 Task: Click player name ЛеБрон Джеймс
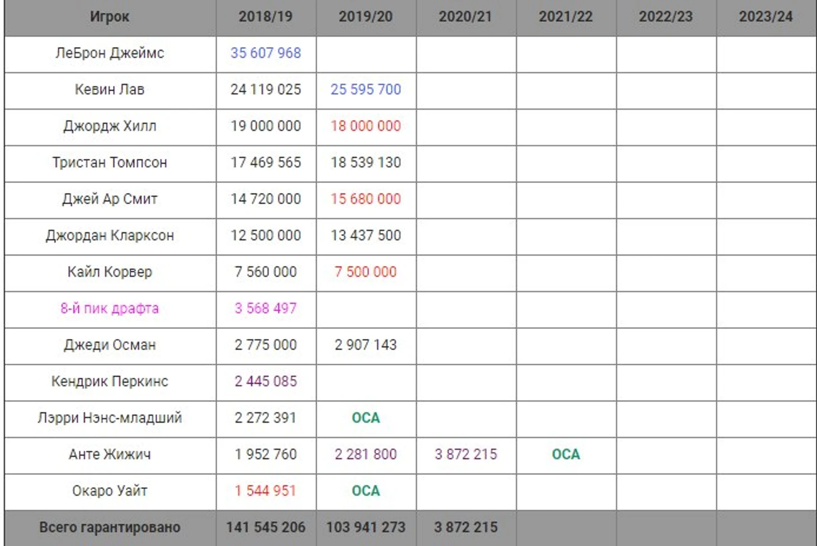pyautogui.click(x=110, y=53)
